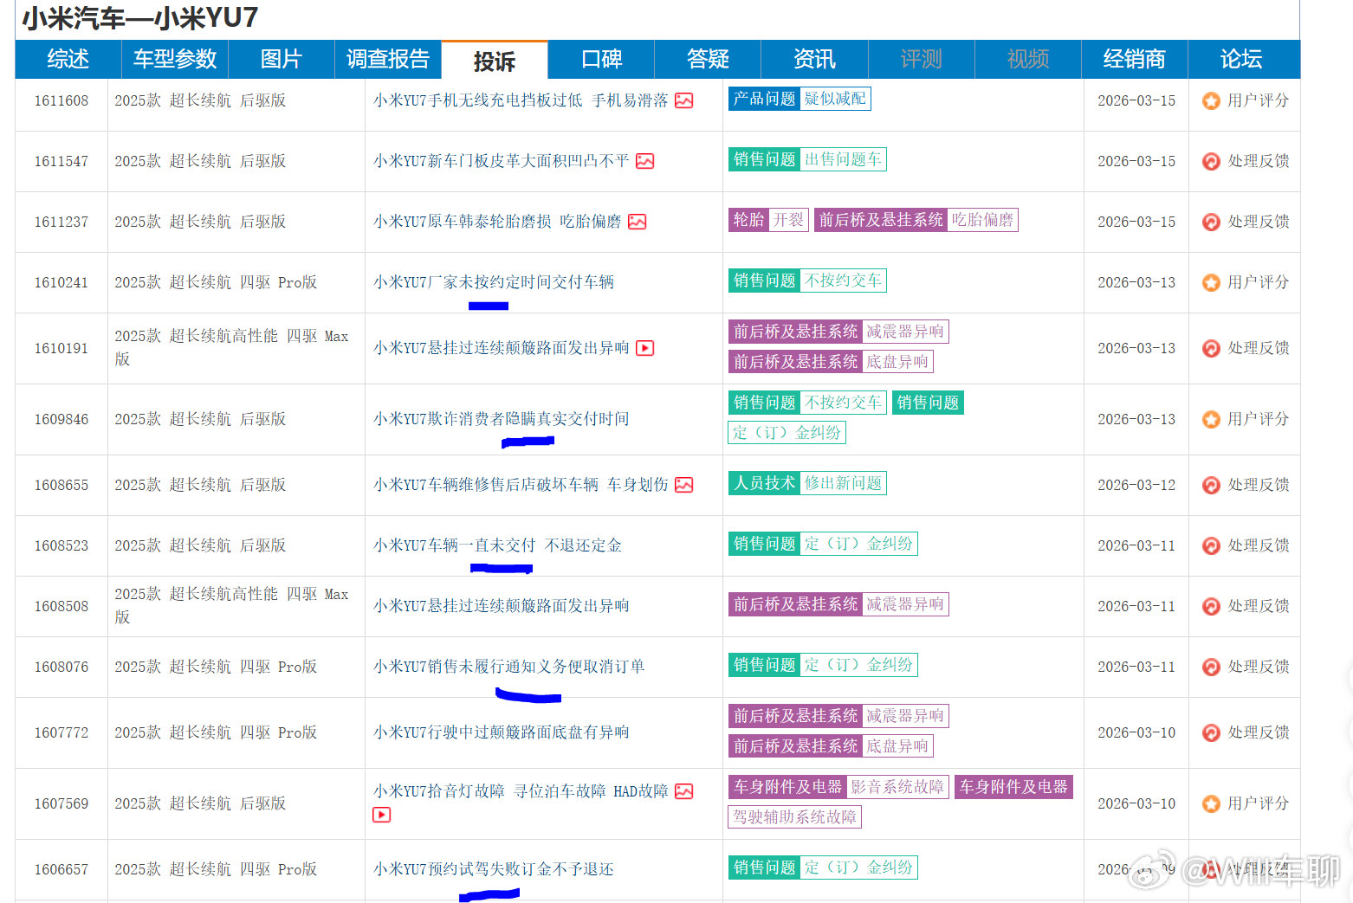Select the greyed 视频 tab
The height and width of the screenshot is (903, 1353).
(1028, 59)
